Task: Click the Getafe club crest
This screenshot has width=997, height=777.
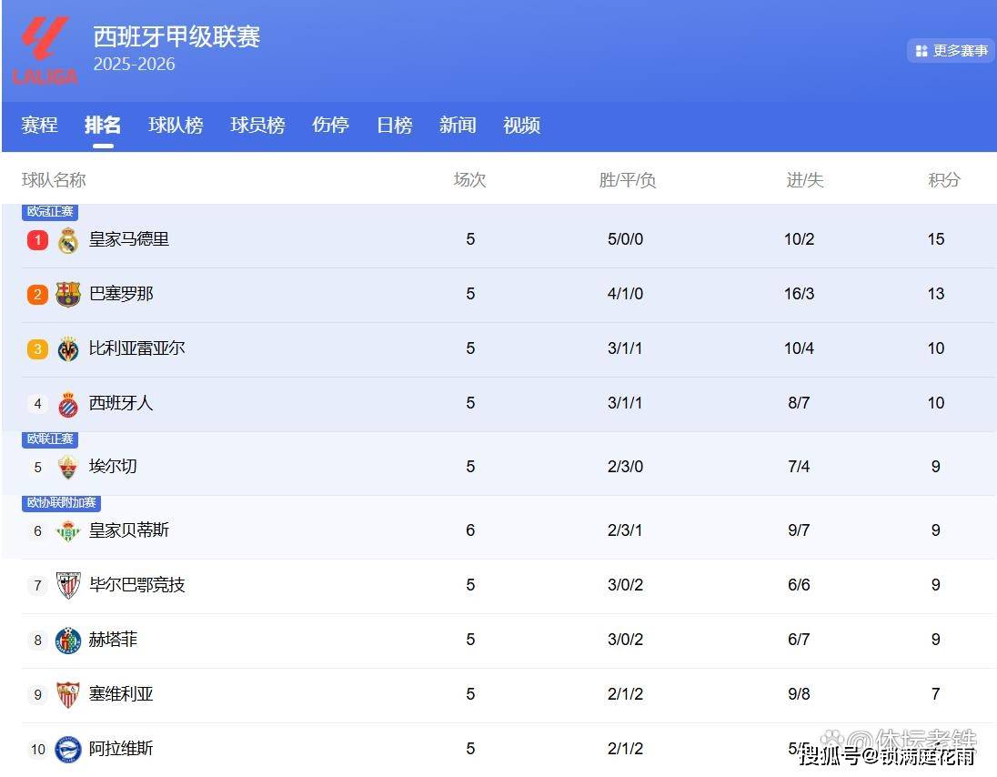Action: [x=68, y=641]
